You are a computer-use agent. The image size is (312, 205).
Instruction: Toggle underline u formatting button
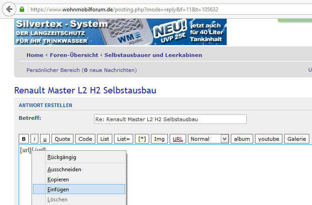coord(45,139)
